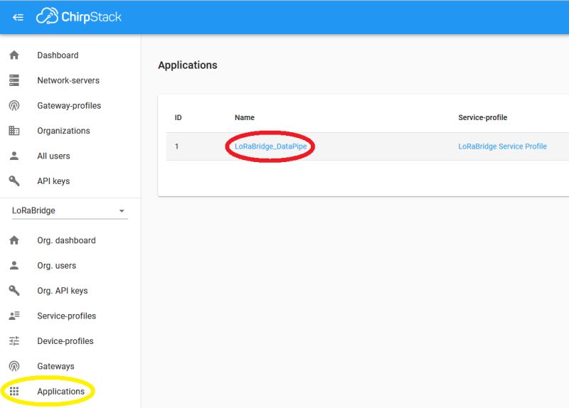Click the Network-servers stack icon
The image size is (569, 408).
[x=14, y=80]
